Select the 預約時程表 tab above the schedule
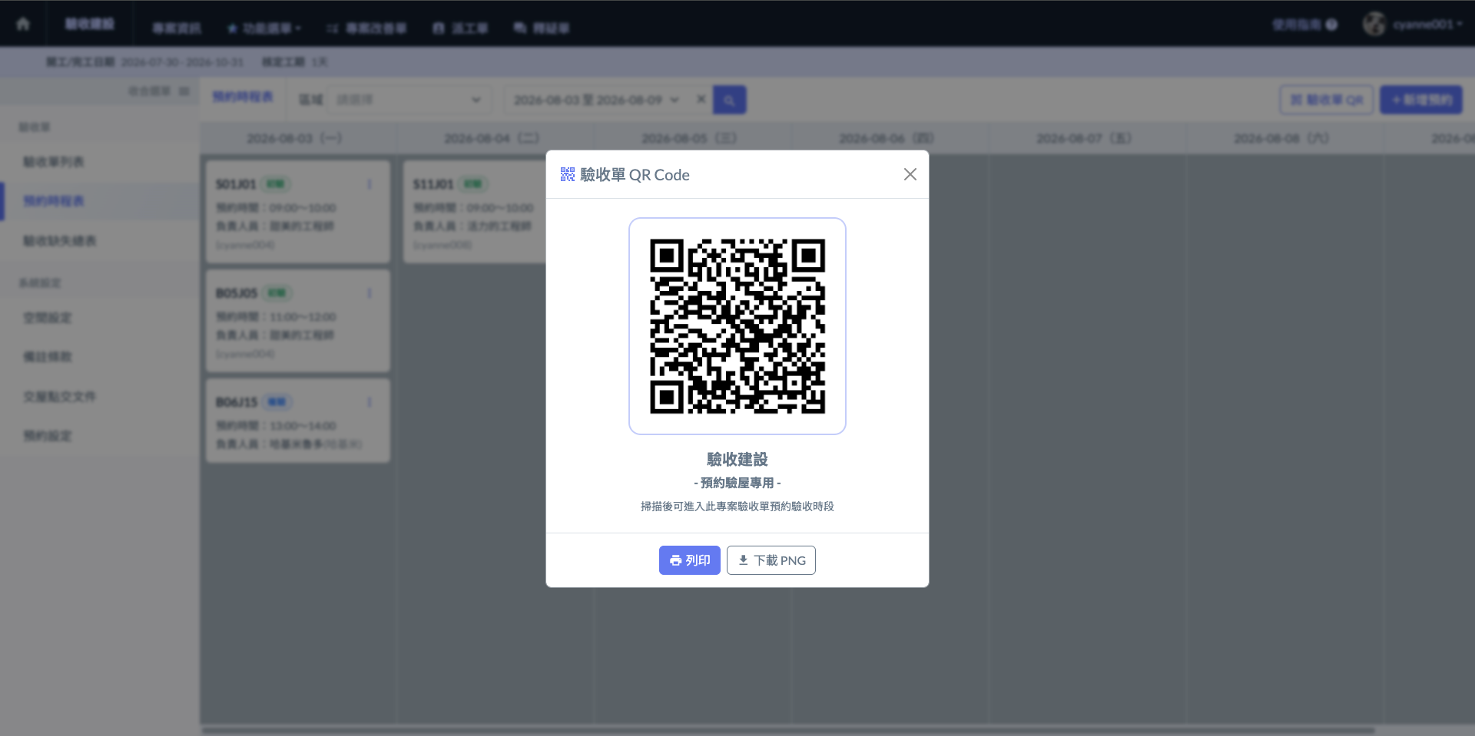The height and width of the screenshot is (736, 1475). [x=243, y=97]
